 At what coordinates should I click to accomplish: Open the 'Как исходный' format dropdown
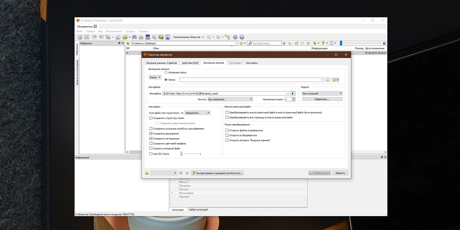pos(322,93)
